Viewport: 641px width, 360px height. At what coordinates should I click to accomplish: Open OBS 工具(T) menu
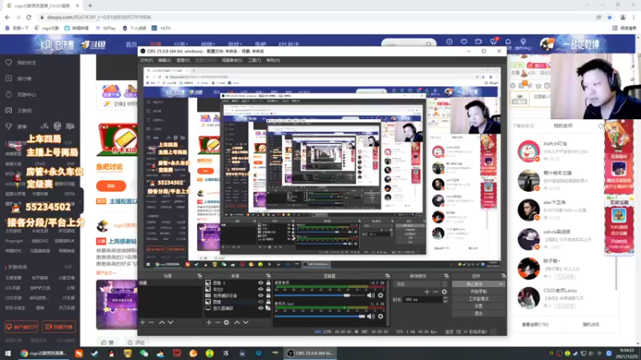[x=254, y=61]
